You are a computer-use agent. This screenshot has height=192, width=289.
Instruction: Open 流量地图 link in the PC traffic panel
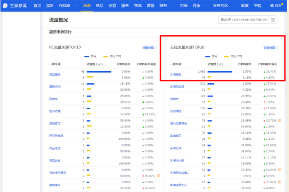(x=149, y=48)
